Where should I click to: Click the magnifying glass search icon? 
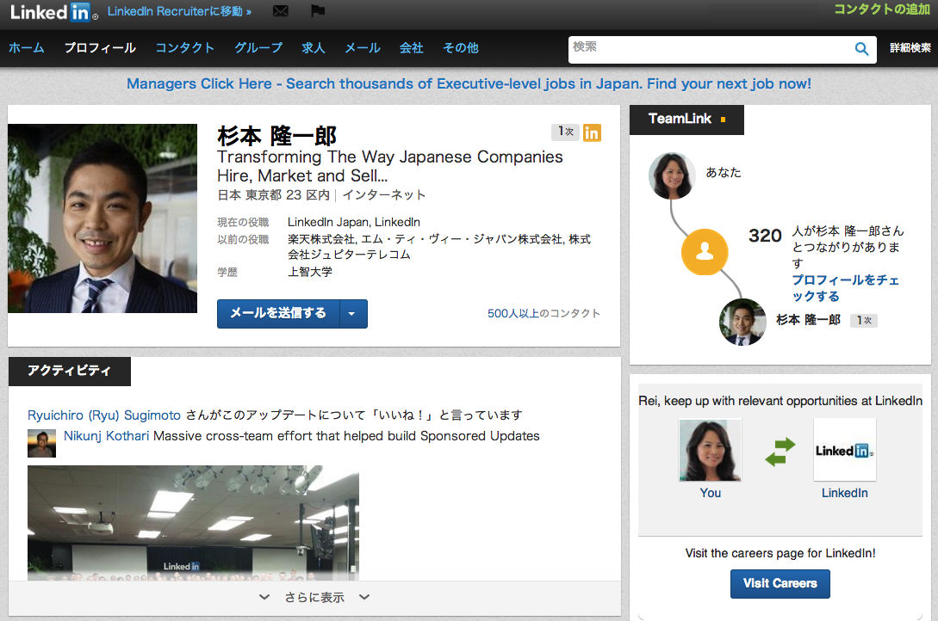[860, 49]
